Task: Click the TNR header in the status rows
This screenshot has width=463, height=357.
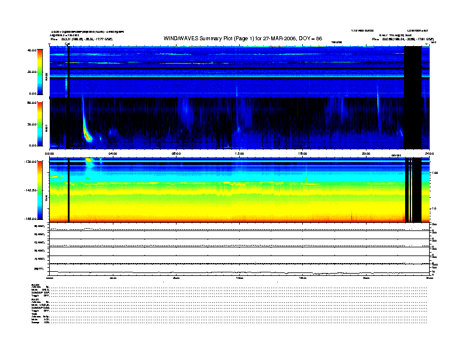Action: click(x=34, y=314)
